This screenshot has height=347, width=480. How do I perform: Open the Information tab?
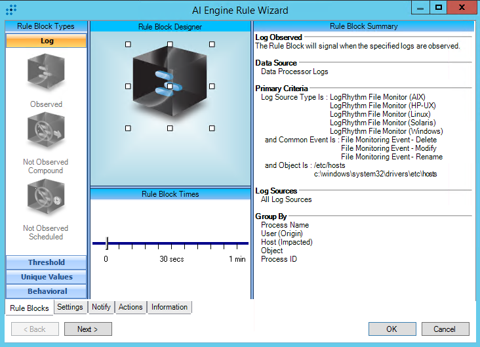pyautogui.click(x=169, y=307)
